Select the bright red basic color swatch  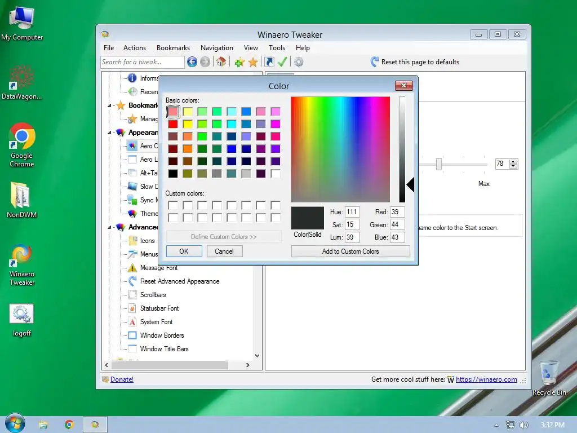(173, 124)
